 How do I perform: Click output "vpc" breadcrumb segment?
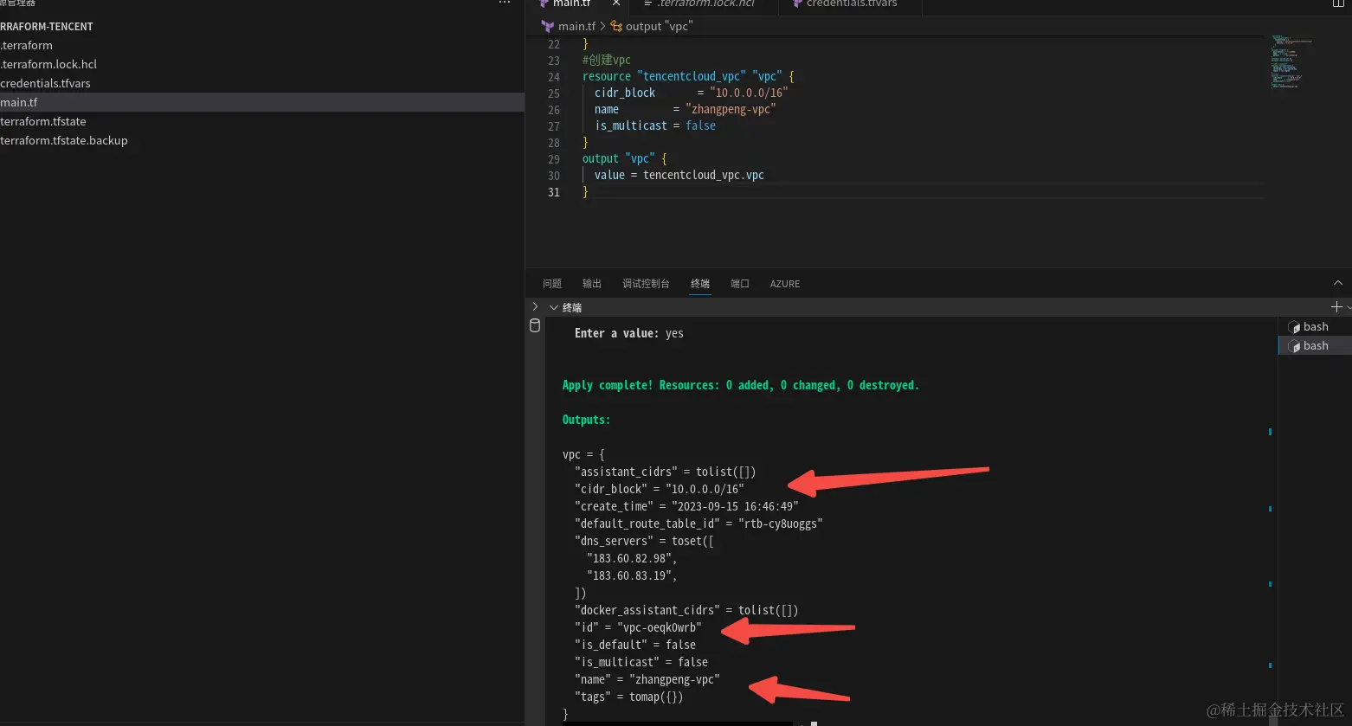click(660, 26)
